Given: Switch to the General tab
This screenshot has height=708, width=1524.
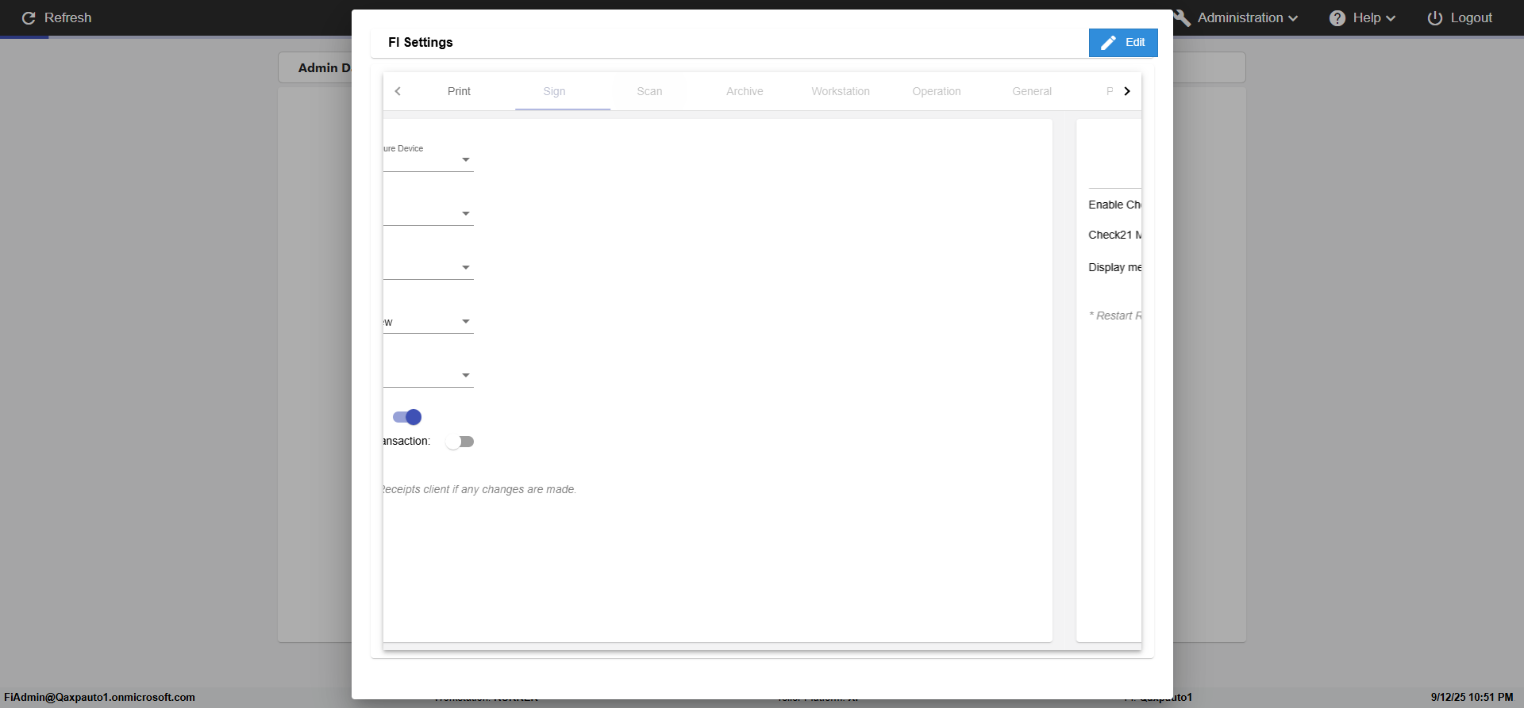Looking at the screenshot, I should point(1032,91).
